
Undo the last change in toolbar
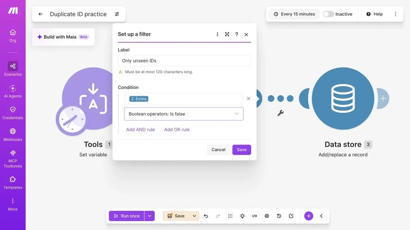206,216
